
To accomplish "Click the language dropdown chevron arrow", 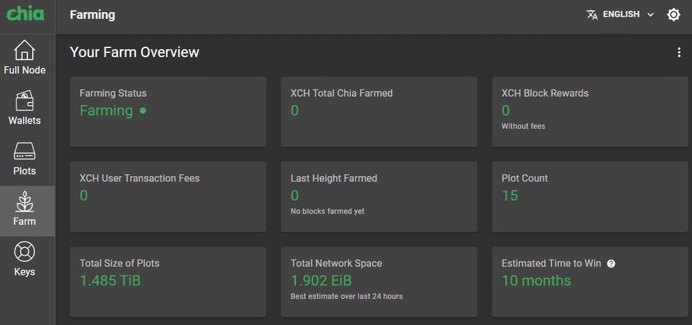I will (651, 15).
